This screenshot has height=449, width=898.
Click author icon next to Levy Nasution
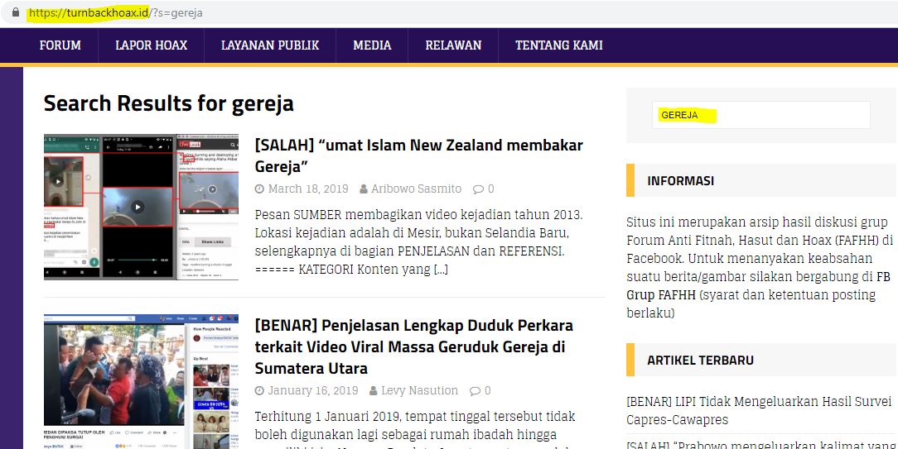click(x=373, y=391)
